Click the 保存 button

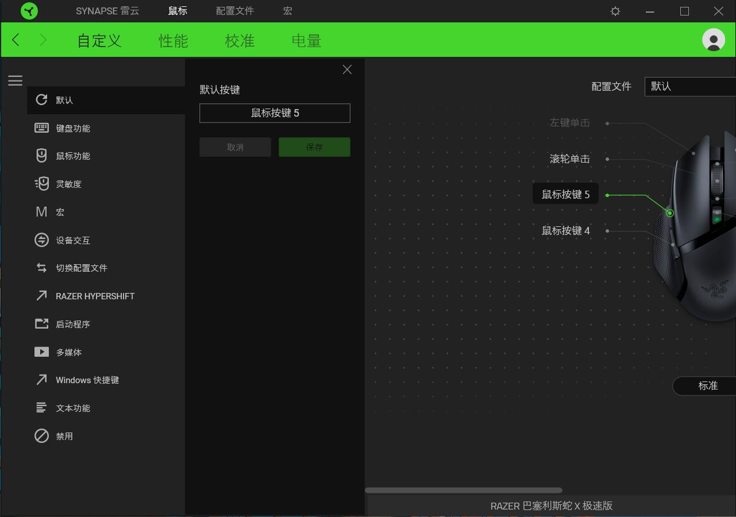click(x=314, y=147)
